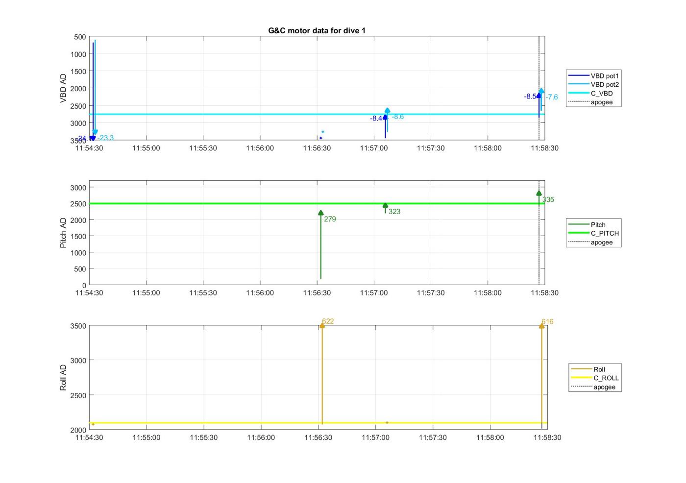Click the 11:55:00 tick in the Roll plot
The width and height of the screenshot is (686, 483).
[146, 437]
